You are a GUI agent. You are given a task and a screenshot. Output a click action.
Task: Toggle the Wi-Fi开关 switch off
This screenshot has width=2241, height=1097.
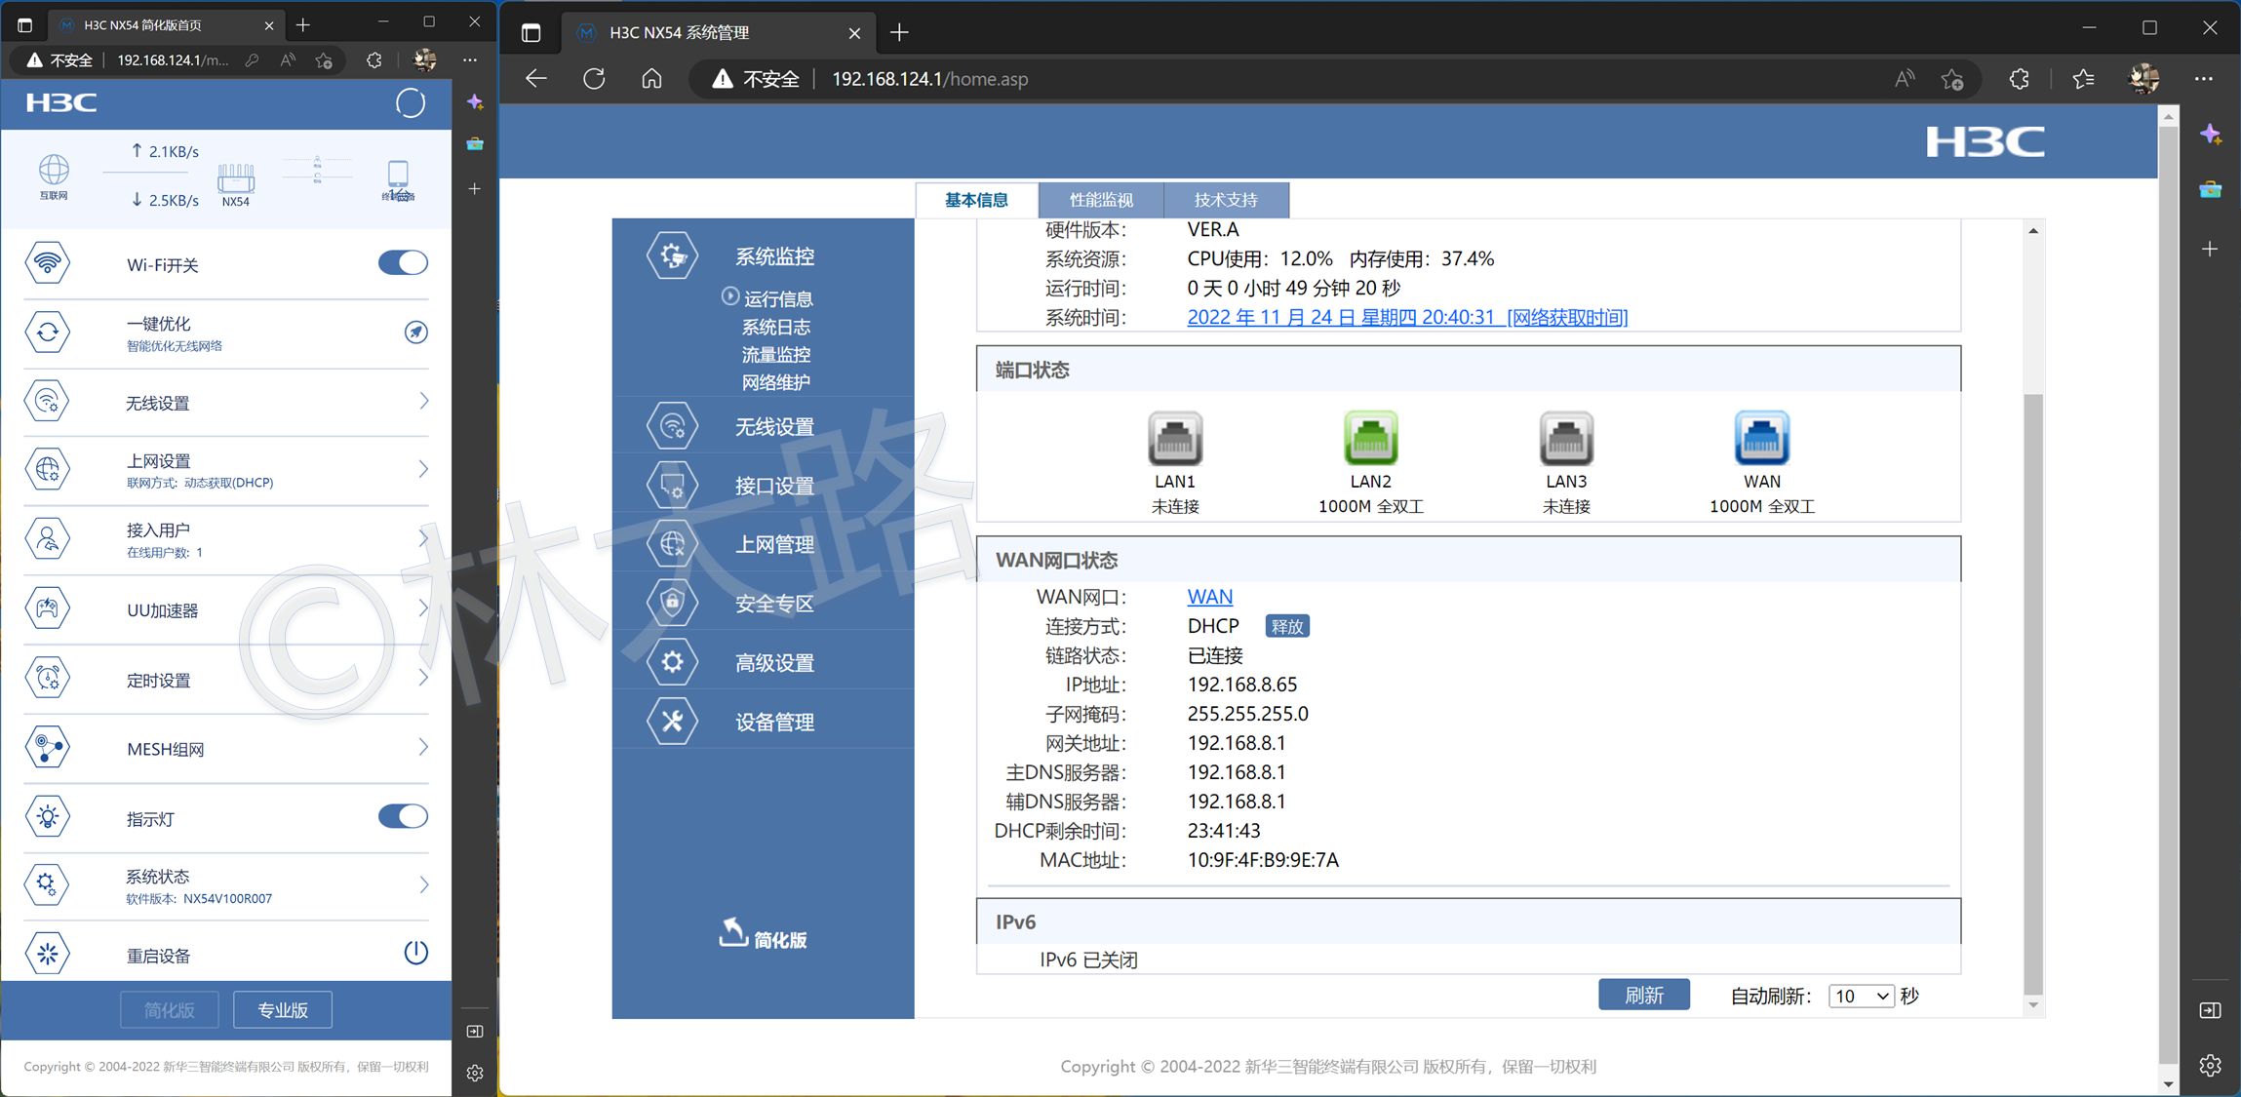point(403,262)
